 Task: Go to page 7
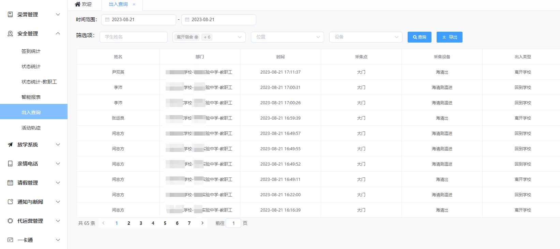point(189,223)
